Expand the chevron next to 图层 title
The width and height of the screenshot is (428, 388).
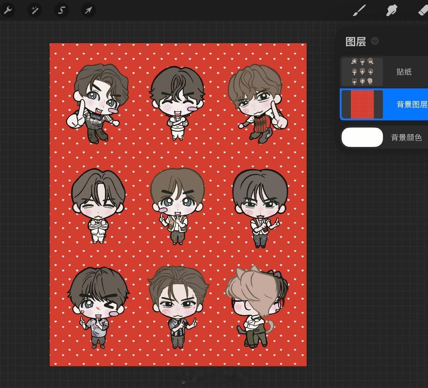tap(375, 41)
